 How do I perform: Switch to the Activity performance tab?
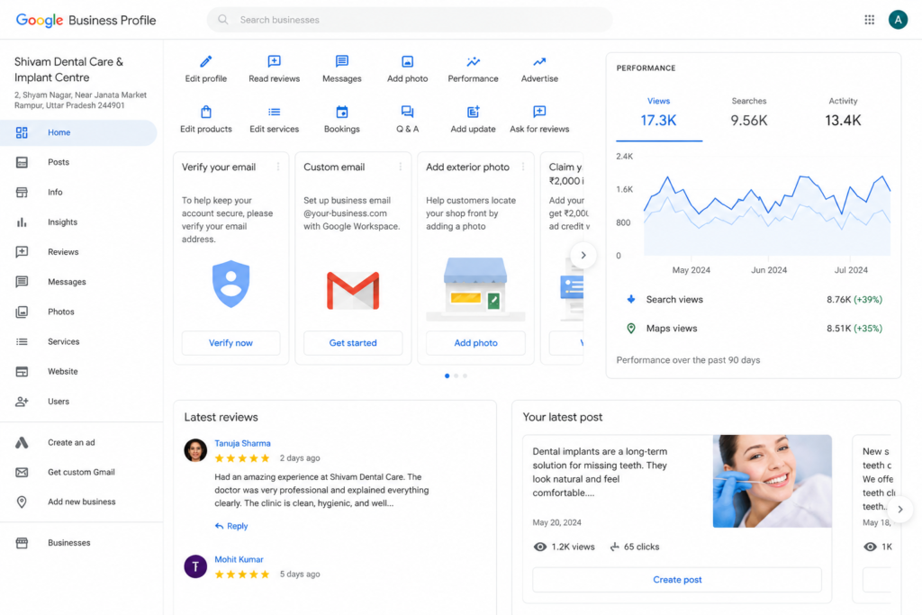(843, 113)
